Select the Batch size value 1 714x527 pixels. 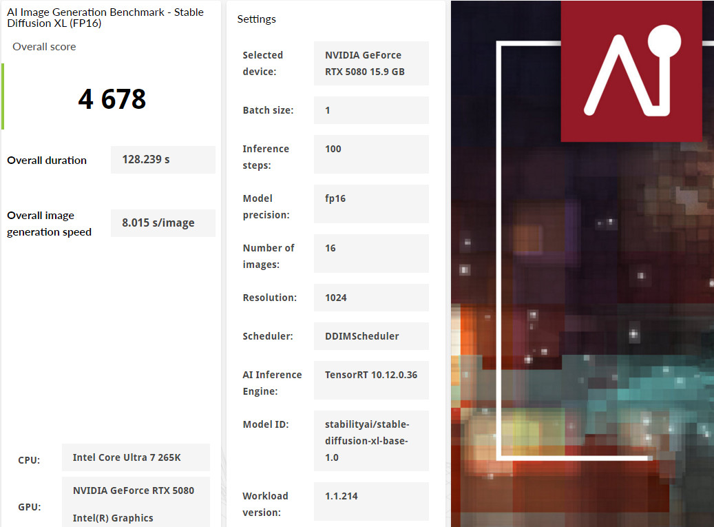(328, 110)
